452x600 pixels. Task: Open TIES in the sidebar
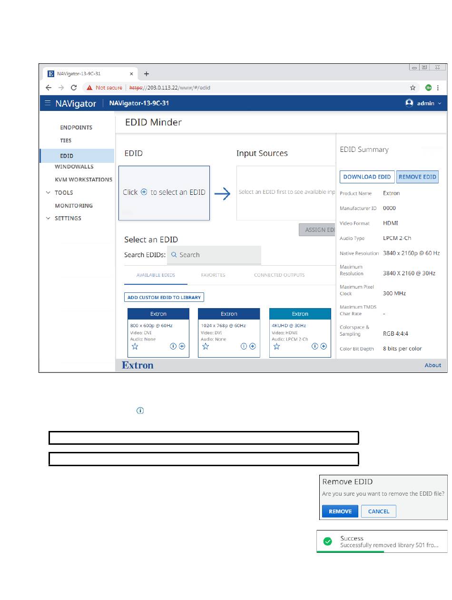pos(66,141)
